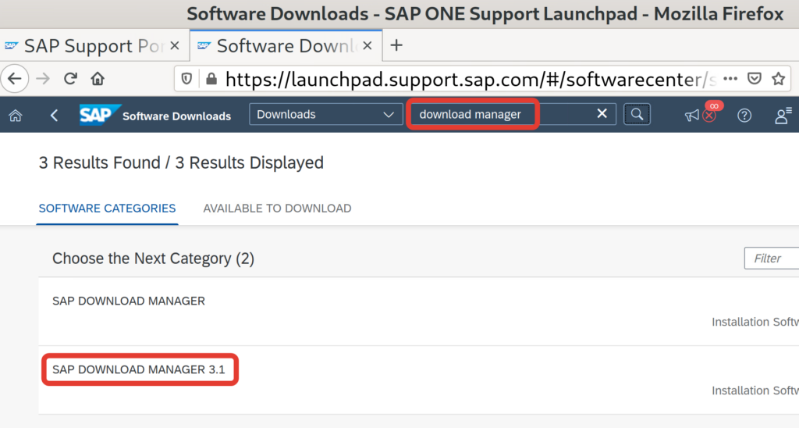Clear the 'download manager' search text

(602, 114)
